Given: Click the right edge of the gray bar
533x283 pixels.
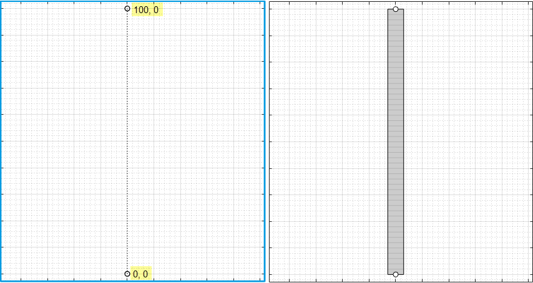Looking at the screenshot, I should click(404, 141).
